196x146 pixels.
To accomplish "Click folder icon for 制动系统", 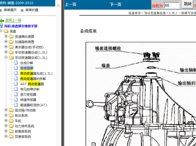I will click(11, 116).
